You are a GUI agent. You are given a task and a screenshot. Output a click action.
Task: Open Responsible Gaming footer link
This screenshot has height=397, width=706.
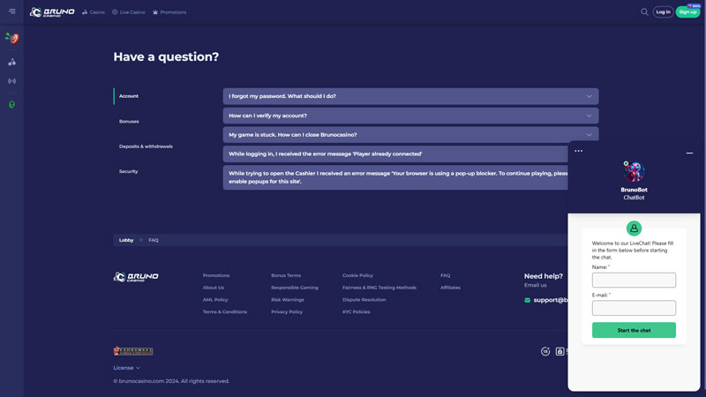295,288
